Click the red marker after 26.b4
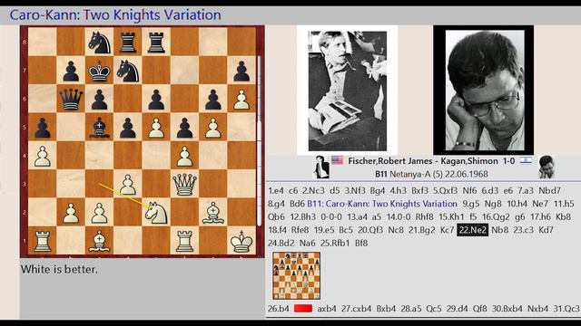 coord(303,308)
